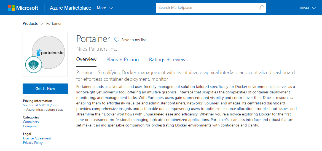Click the Portainer breadcrumb item

pyautogui.click(x=54, y=23)
